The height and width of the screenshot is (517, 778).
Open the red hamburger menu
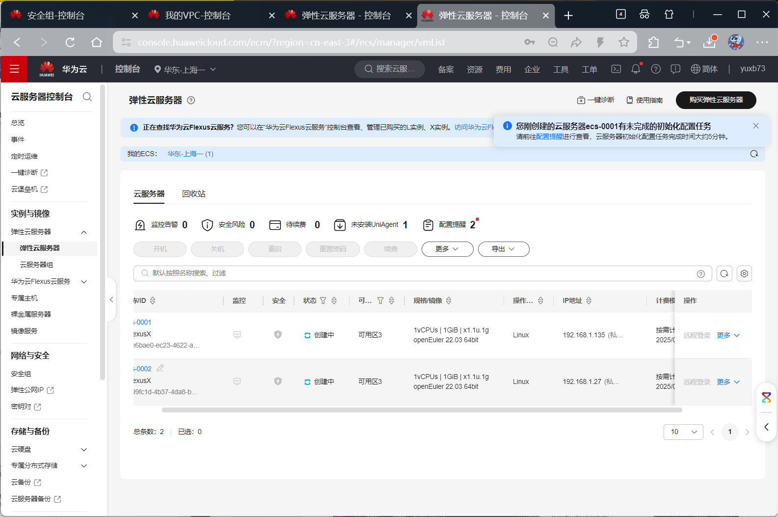[x=14, y=69]
